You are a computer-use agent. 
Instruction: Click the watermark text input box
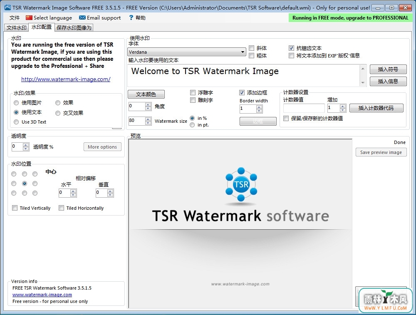tap(243, 75)
